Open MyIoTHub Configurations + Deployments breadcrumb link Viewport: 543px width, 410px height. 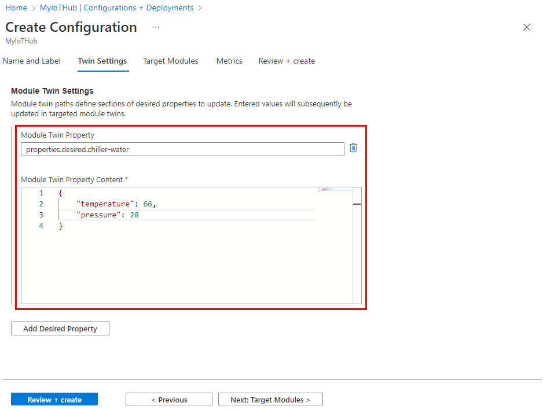click(116, 8)
